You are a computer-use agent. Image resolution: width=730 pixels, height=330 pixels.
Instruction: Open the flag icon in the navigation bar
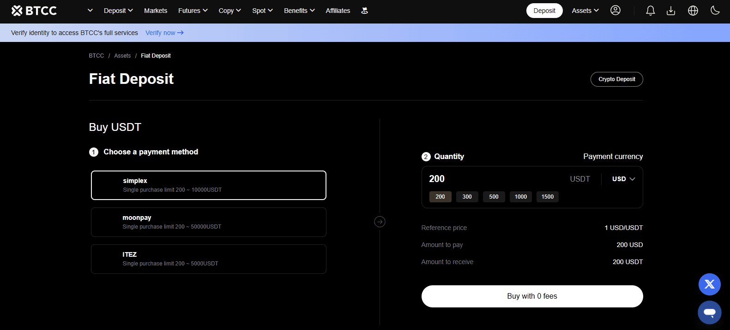click(364, 11)
